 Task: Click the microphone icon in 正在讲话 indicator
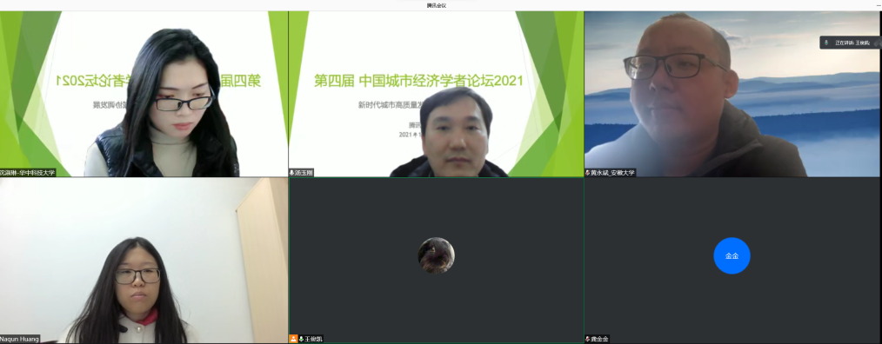click(x=826, y=43)
